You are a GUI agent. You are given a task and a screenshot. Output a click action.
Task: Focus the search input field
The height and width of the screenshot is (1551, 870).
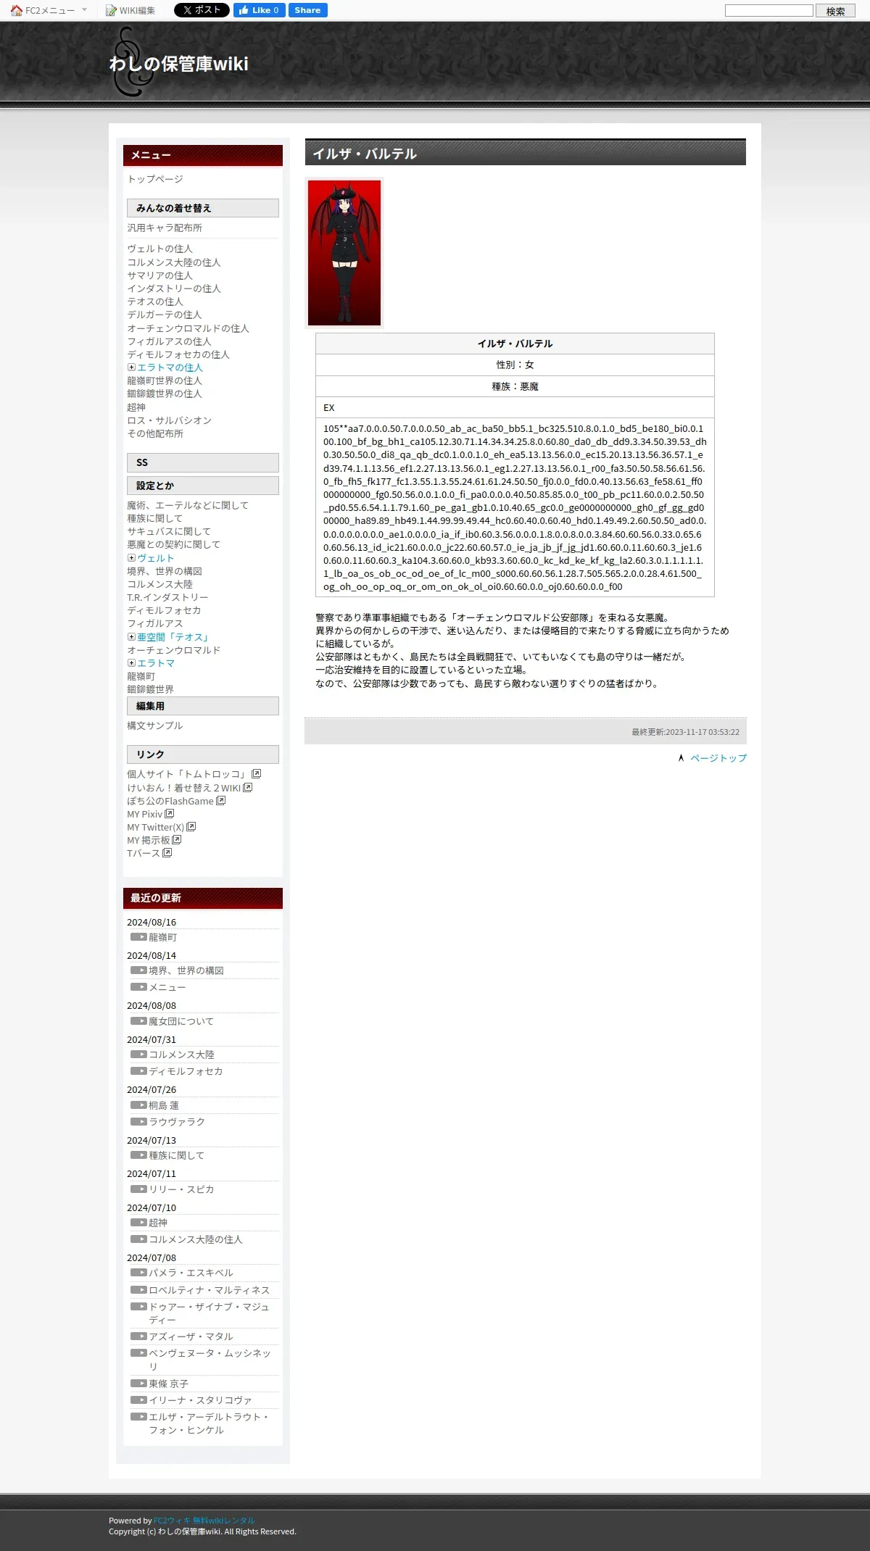tap(769, 11)
